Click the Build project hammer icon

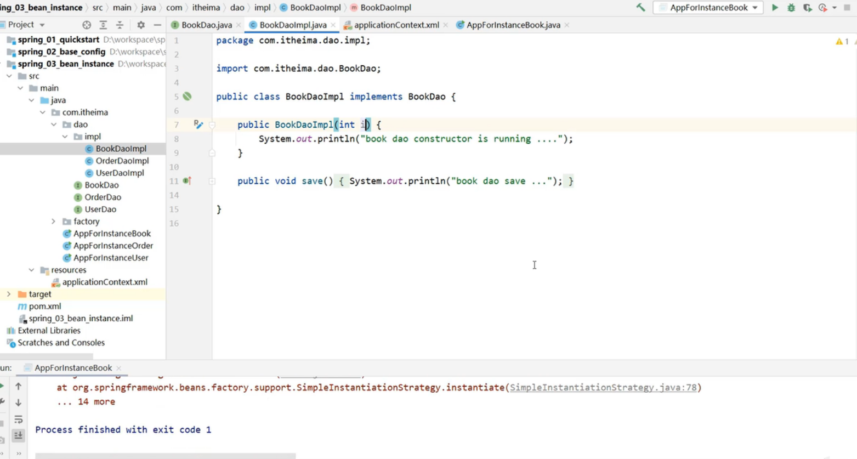(640, 8)
